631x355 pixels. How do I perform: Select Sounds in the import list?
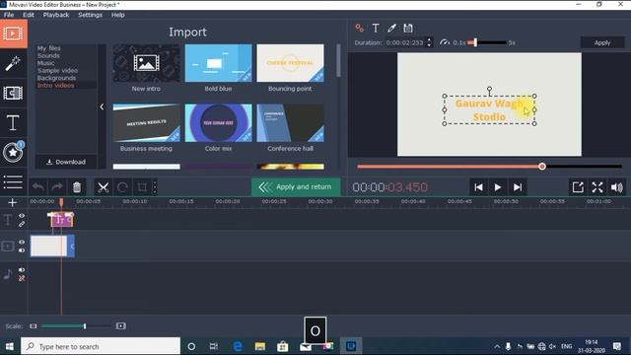pos(48,55)
